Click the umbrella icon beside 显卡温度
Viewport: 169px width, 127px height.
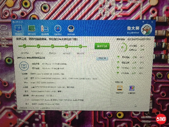pyautogui.click(x=118, y=57)
